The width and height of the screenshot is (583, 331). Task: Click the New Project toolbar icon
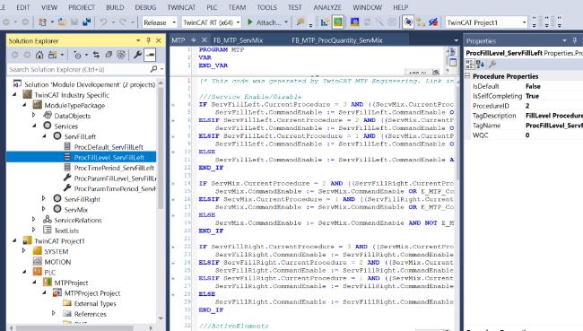pyautogui.click(x=42, y=22)
